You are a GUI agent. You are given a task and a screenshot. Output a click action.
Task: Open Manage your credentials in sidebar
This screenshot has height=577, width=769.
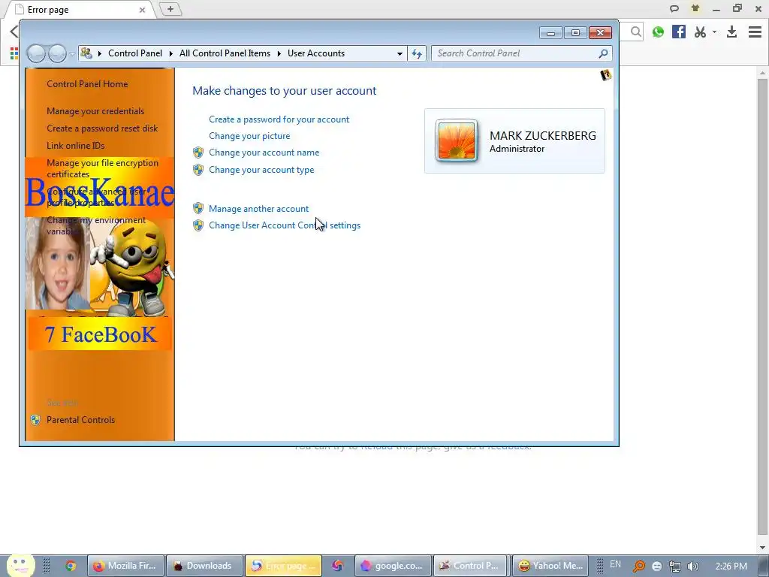click(x=95, y=111)
